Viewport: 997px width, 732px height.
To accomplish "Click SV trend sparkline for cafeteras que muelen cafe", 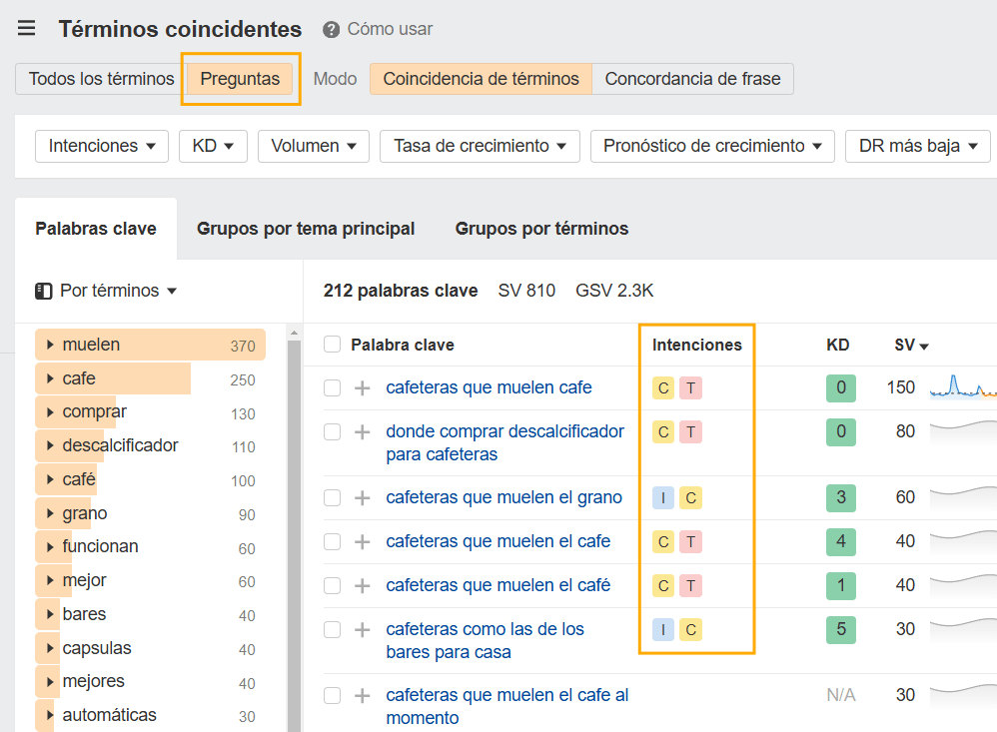I will (x=962, y=387).
